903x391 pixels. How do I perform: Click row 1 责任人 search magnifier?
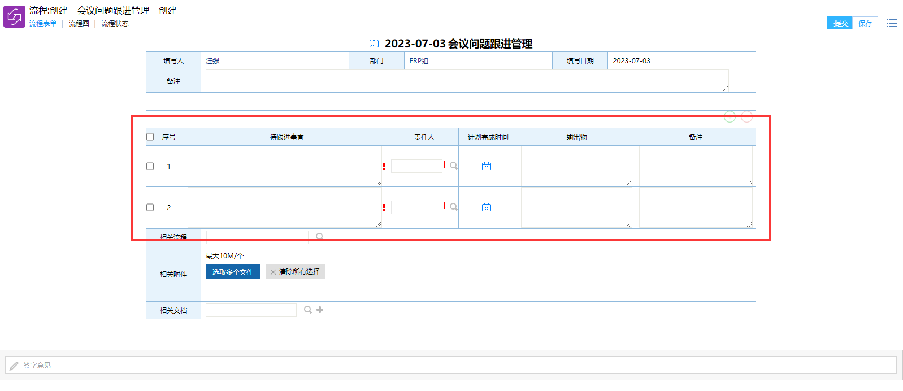click(x=454, y=166)
